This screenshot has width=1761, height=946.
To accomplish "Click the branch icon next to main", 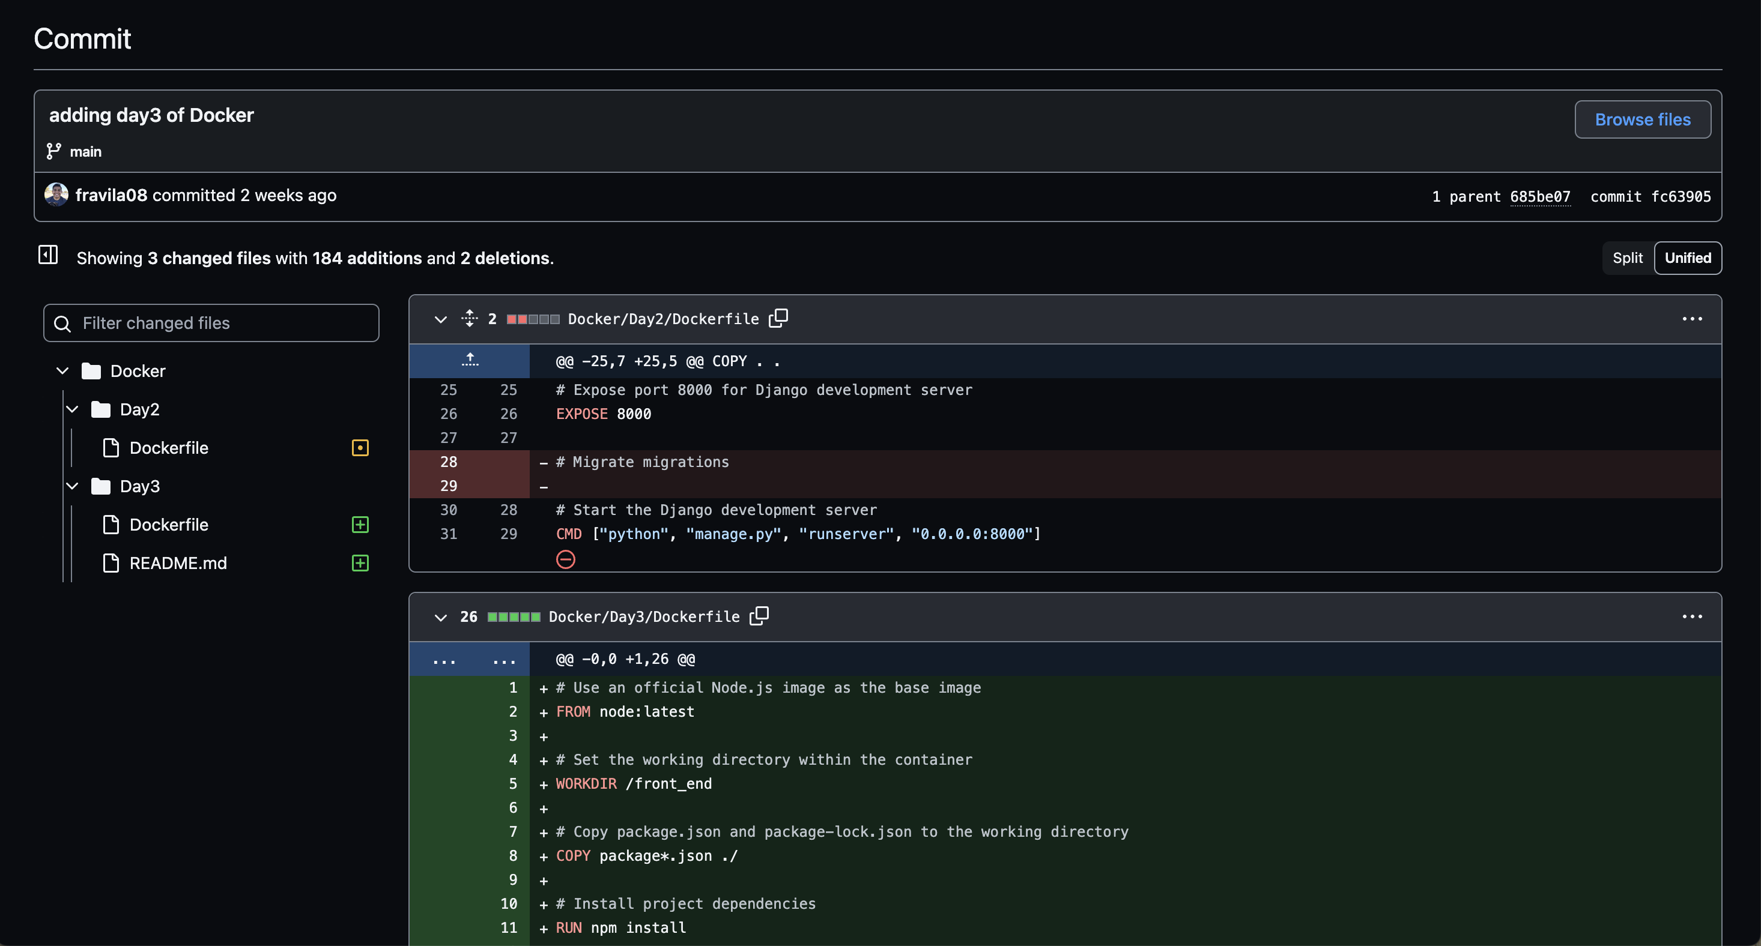I will point(54,151).
